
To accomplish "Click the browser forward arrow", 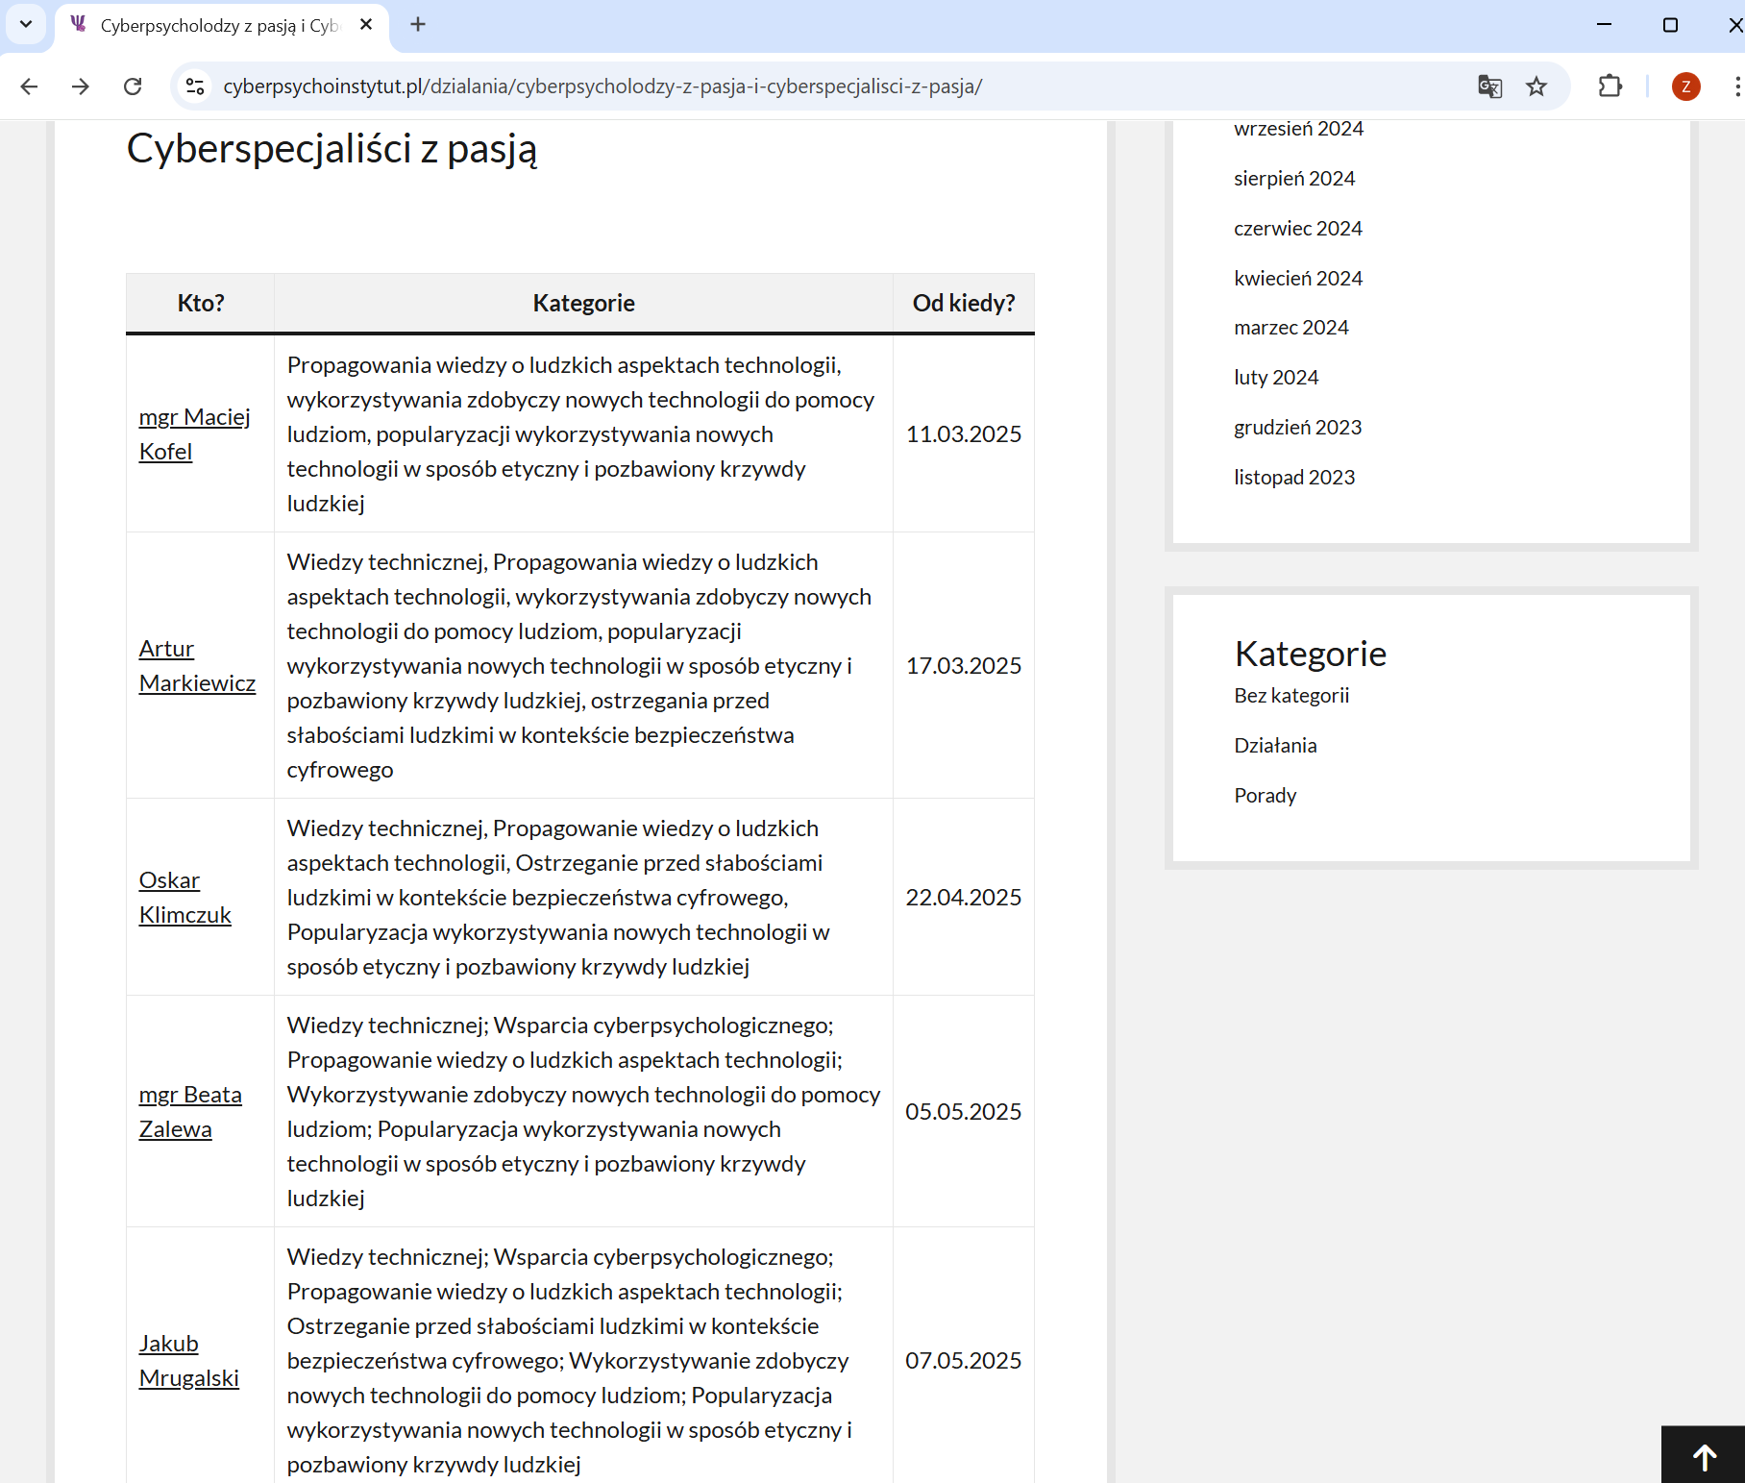I will (81, 87).
